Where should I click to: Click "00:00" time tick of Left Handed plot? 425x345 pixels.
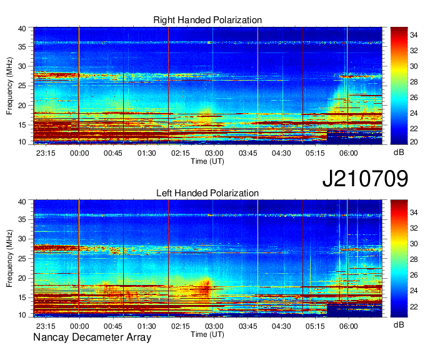point(79,326)
